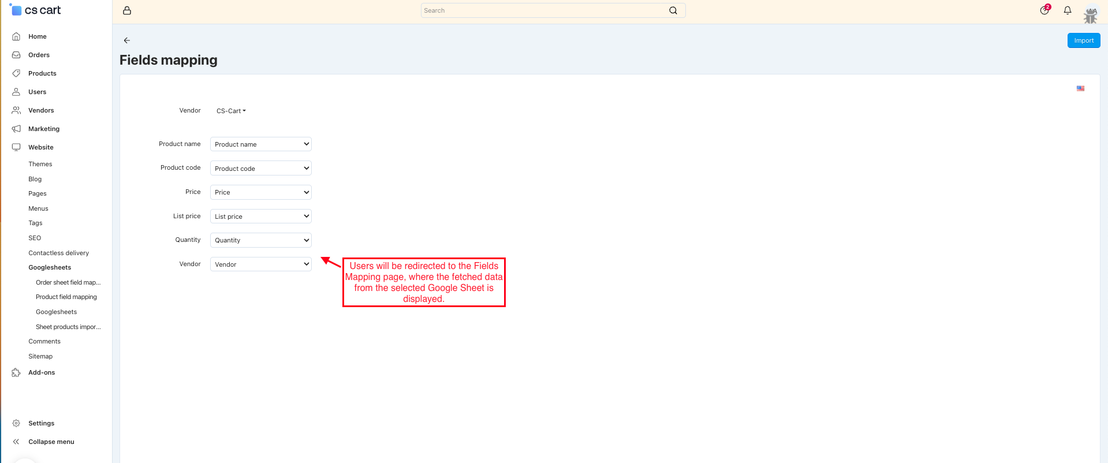Screen dimensions: 1108x463
Task: Open the help icon with red badge
Action: pos(1044,10)
